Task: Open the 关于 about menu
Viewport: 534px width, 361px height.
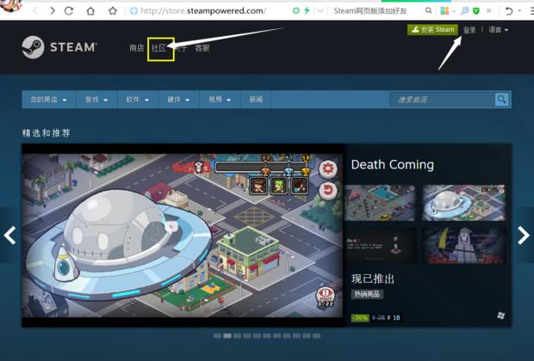Action: 182,48
